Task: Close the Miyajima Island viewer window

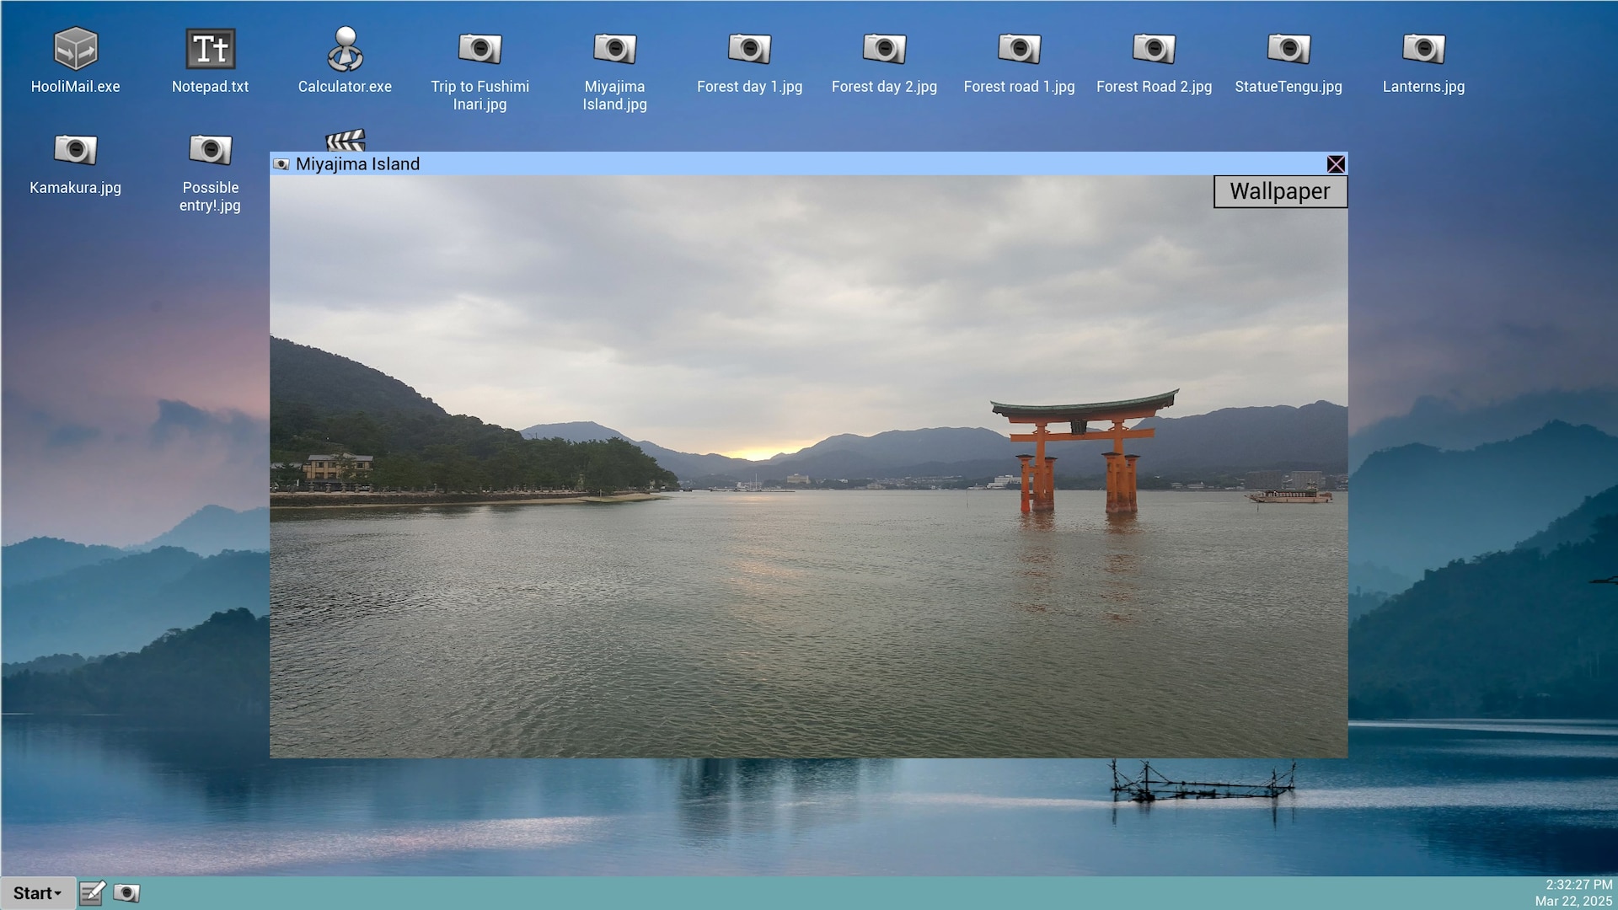Action: (x=1336, y=164)
